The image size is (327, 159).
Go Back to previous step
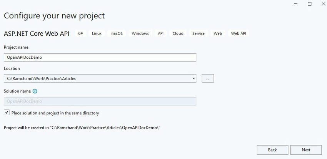pos(272,150)
